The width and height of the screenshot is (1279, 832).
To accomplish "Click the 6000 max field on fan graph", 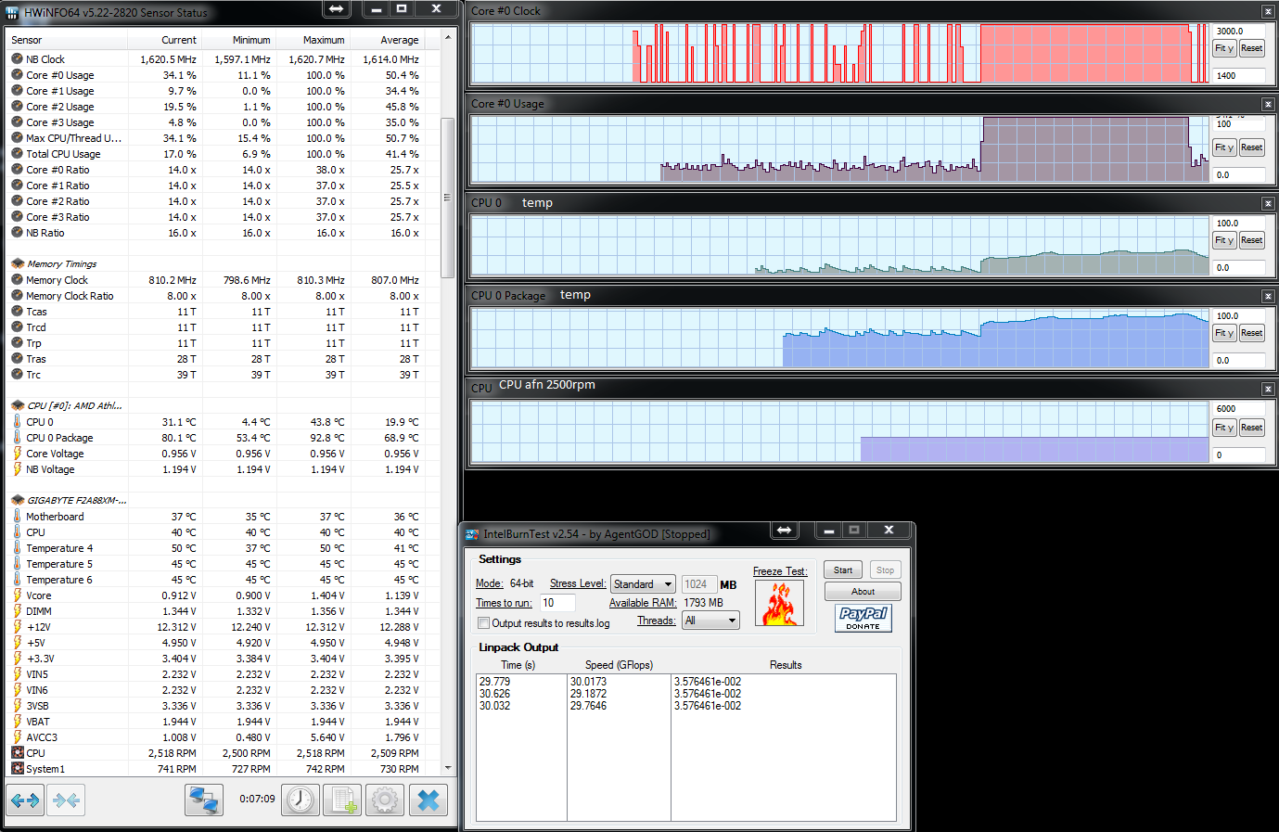I will [1239, 408].
